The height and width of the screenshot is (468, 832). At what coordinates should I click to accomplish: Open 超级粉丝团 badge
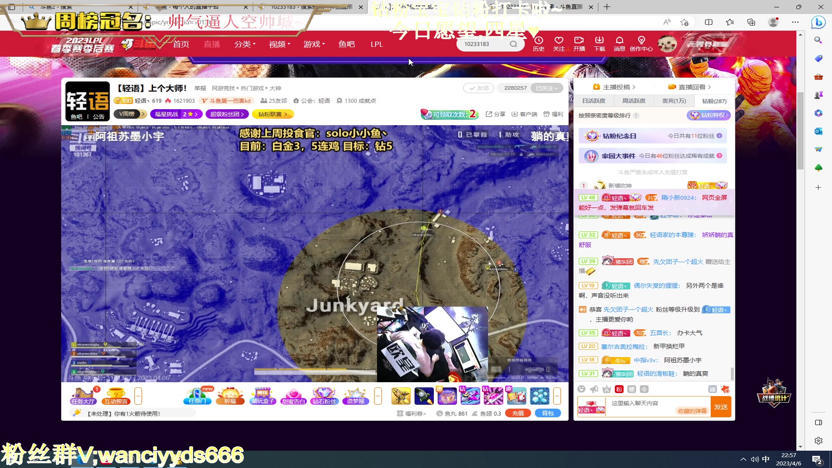227,114
